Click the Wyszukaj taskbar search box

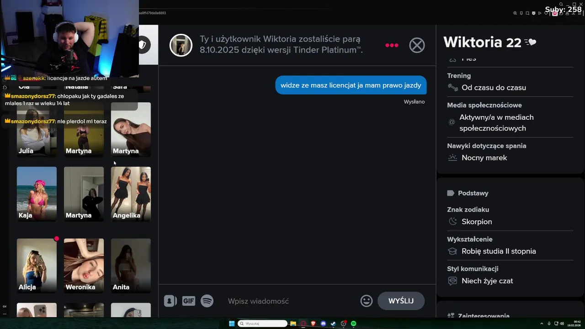coord(262,324)
